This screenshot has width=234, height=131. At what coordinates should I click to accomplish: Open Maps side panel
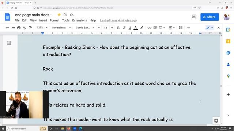[228, 76]
